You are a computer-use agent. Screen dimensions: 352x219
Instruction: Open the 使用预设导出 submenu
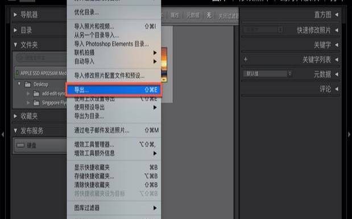point(114,107)
